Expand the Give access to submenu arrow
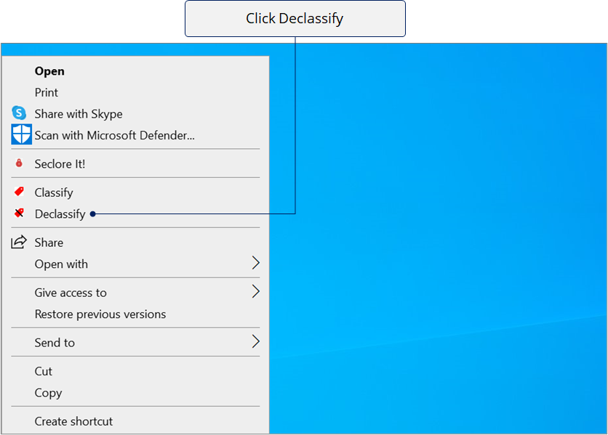This screenshot has height=435, width=608. (x=255, y=291)
